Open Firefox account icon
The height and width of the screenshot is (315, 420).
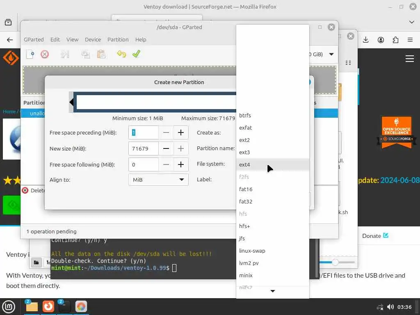(x=381, y=40)
